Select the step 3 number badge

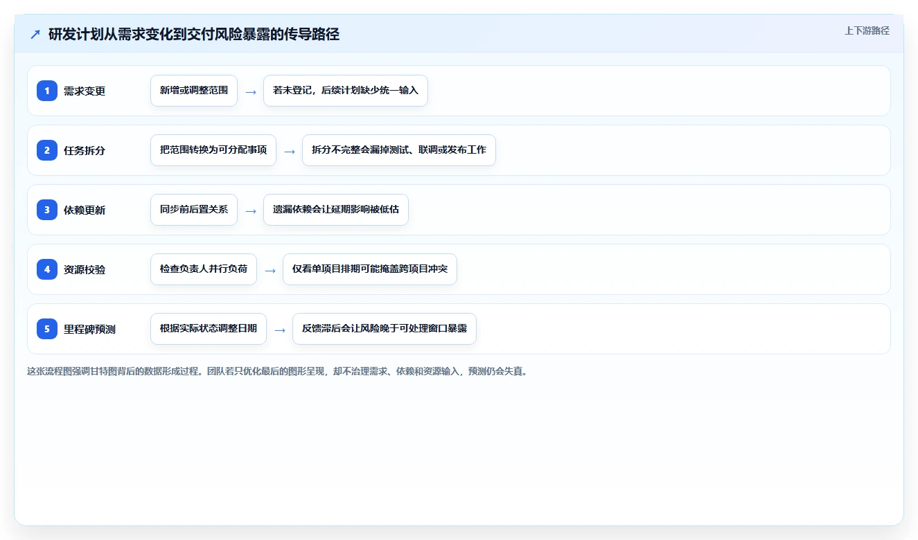47,210
